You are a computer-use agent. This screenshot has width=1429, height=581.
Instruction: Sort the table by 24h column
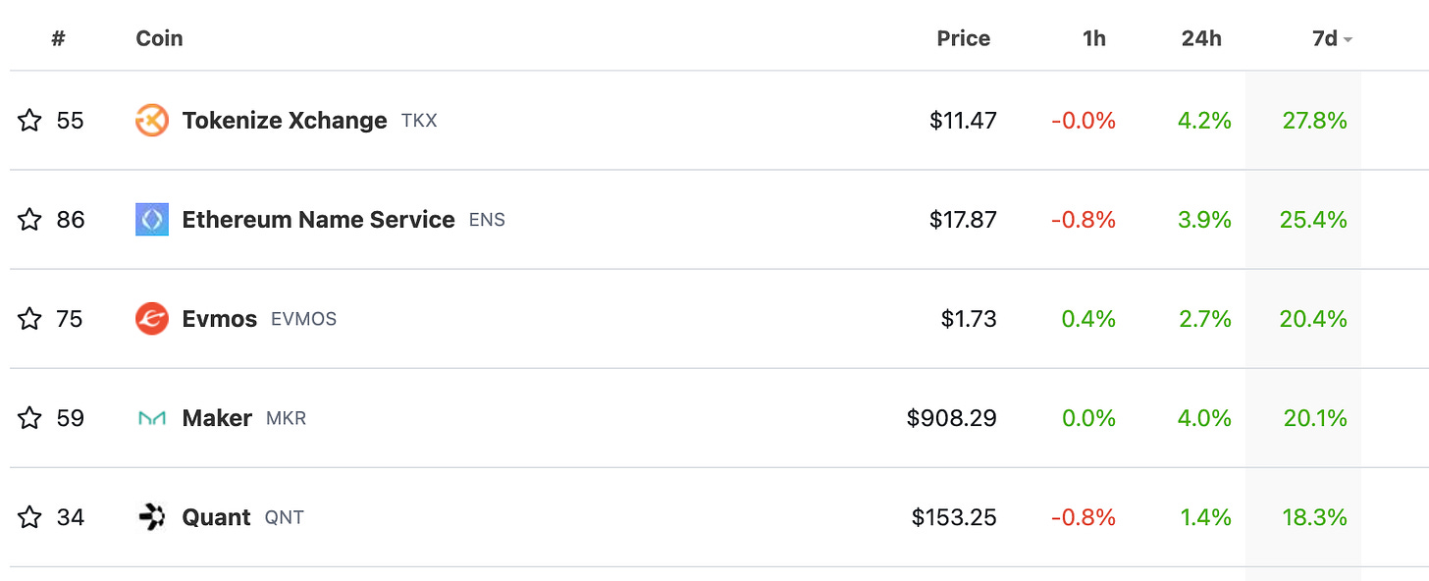point(1200,38)
